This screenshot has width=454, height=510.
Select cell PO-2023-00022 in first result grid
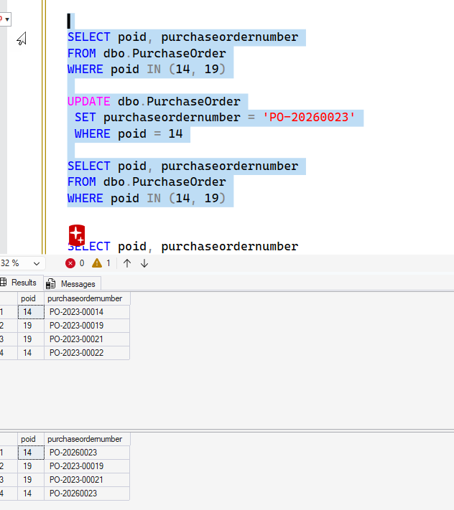(76, 353)
